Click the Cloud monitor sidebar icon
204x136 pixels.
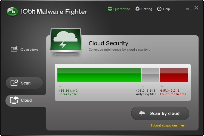point(14,100)
